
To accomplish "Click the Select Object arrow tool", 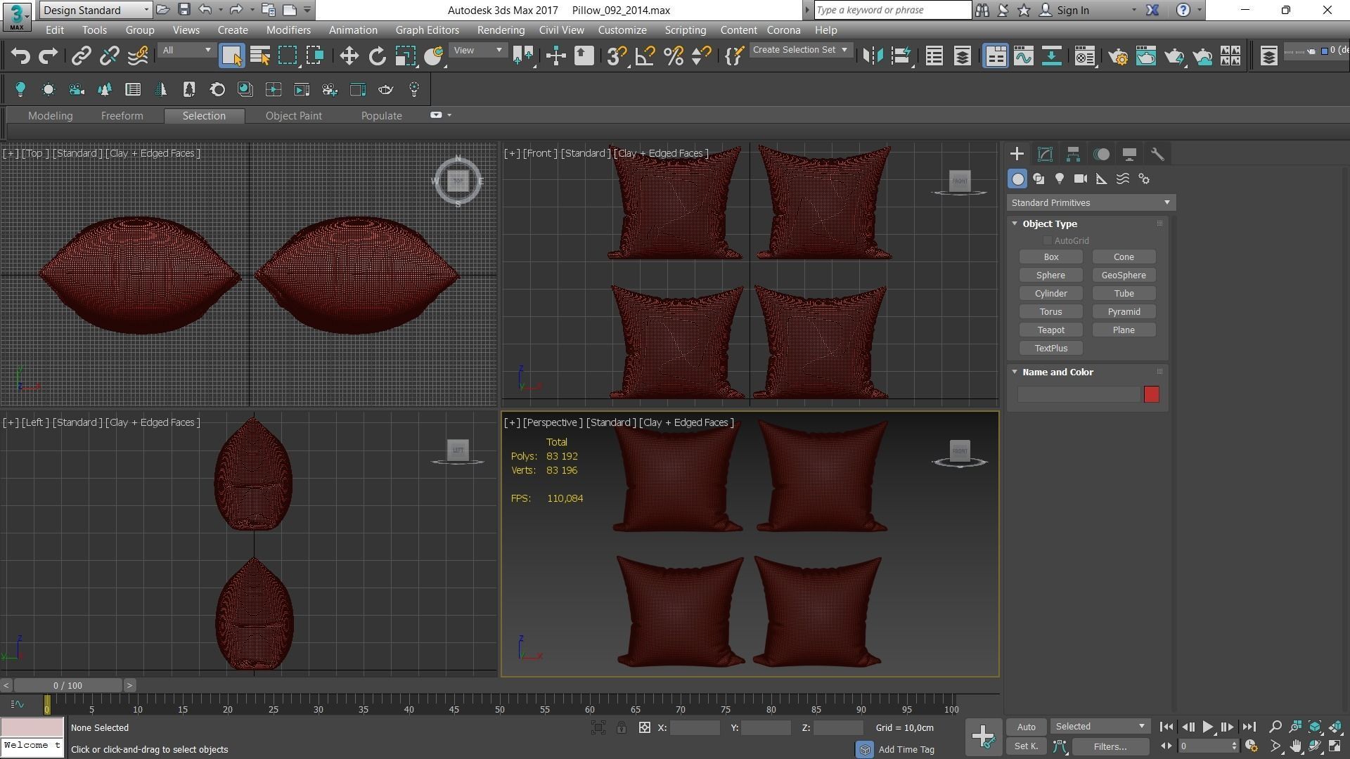I will (231, 56).
